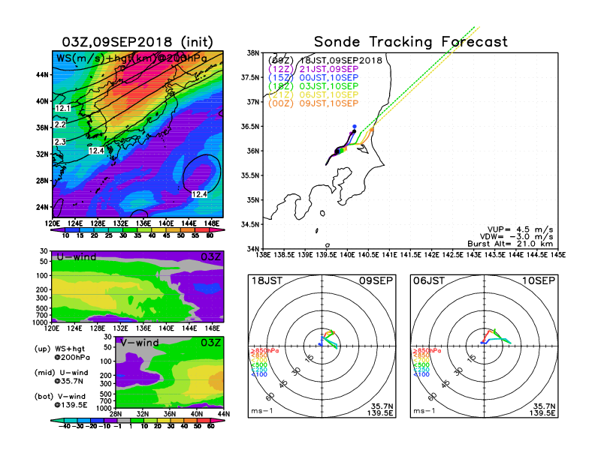This screenshot has width=595, height=459.
Task: Click the 50–60 segment of U/V-wind color bar
Action: pyautogui.click(x=203, y=421)
